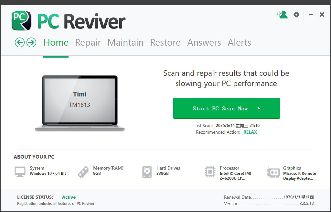Click the Intel(R) Core(TM) i5-6200U processor text
Viewport: 331px width, 212px height.
pos(235,176)
